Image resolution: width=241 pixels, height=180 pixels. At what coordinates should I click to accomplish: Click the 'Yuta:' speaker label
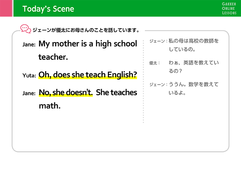[29, 76]
